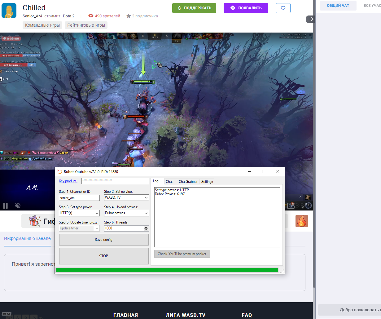Click the fire icon below video
This screenshot has height=319, width=381.
click(301, 221)
